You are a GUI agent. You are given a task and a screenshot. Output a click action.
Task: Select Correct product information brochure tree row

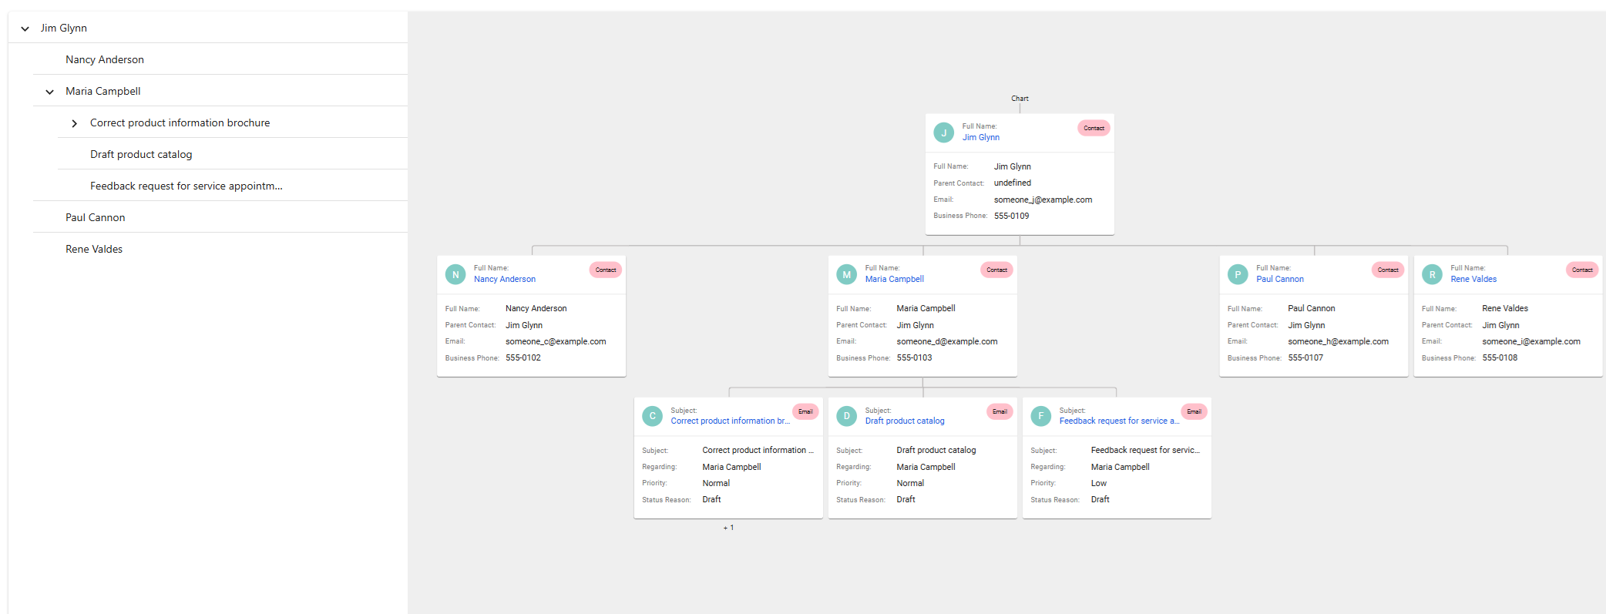point(233,122)
